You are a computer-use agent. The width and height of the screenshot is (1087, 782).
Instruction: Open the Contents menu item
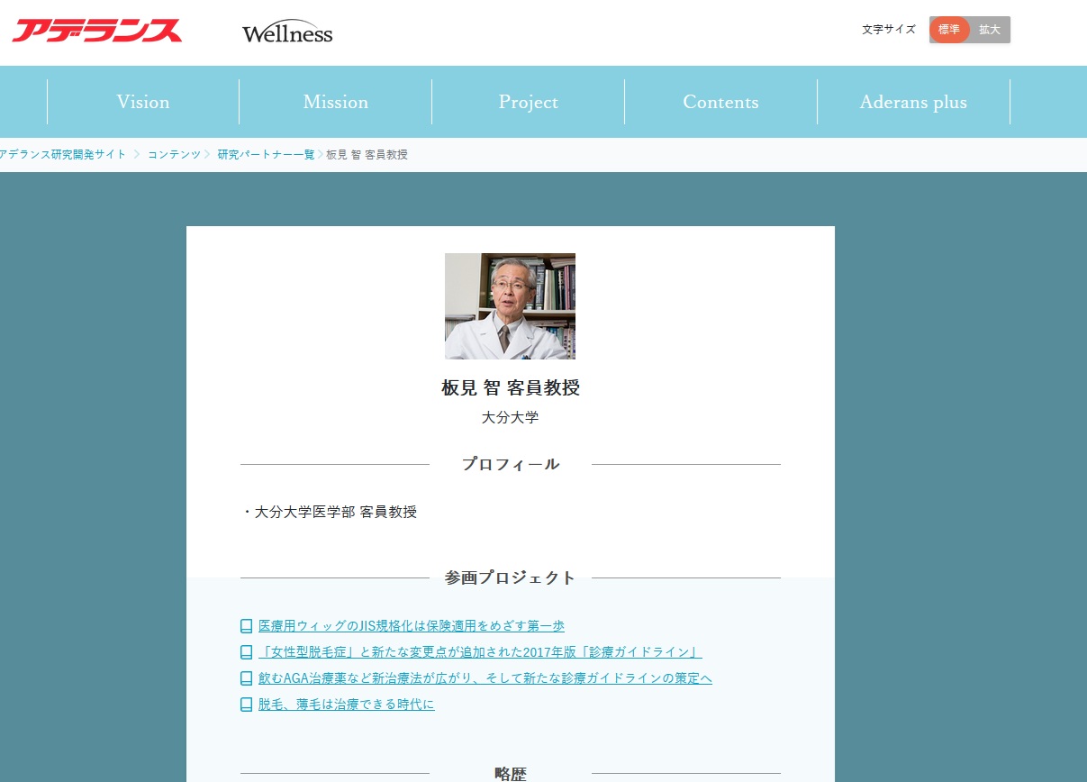(720, 102)
